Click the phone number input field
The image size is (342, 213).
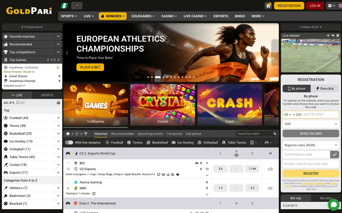[320, 114]
